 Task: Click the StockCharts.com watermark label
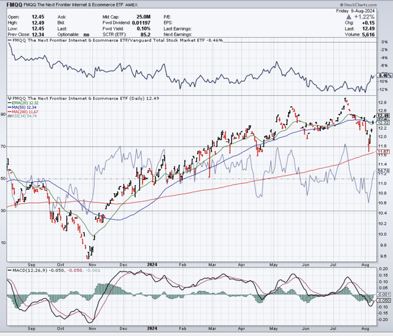tap(359, 5)
